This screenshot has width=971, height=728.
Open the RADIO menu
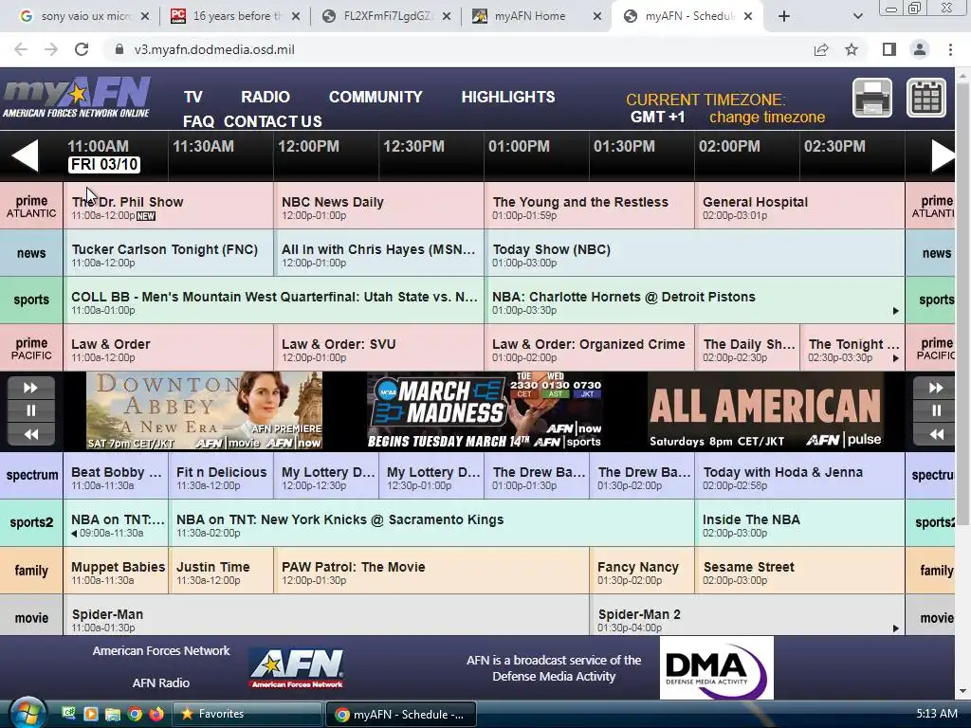pos(266,98)
